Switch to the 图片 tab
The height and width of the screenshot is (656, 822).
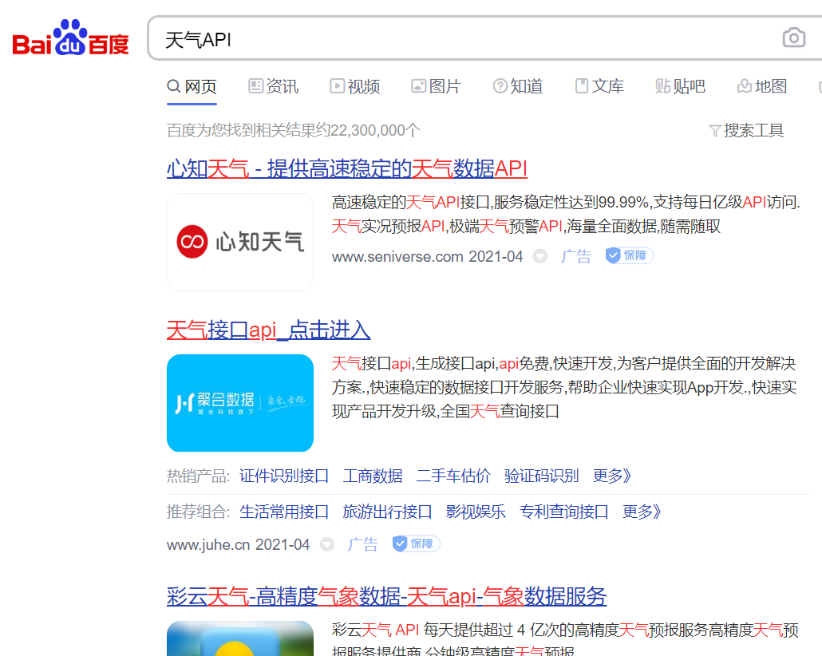(x=437, y=86)
